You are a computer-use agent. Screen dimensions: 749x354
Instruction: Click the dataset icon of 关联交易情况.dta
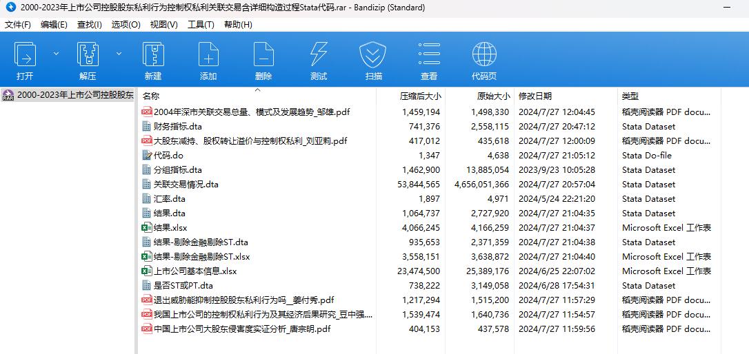point(147,184)
